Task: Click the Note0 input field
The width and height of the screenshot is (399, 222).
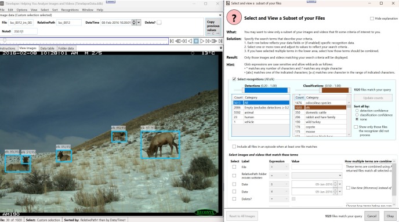Action: coord(25,31)
